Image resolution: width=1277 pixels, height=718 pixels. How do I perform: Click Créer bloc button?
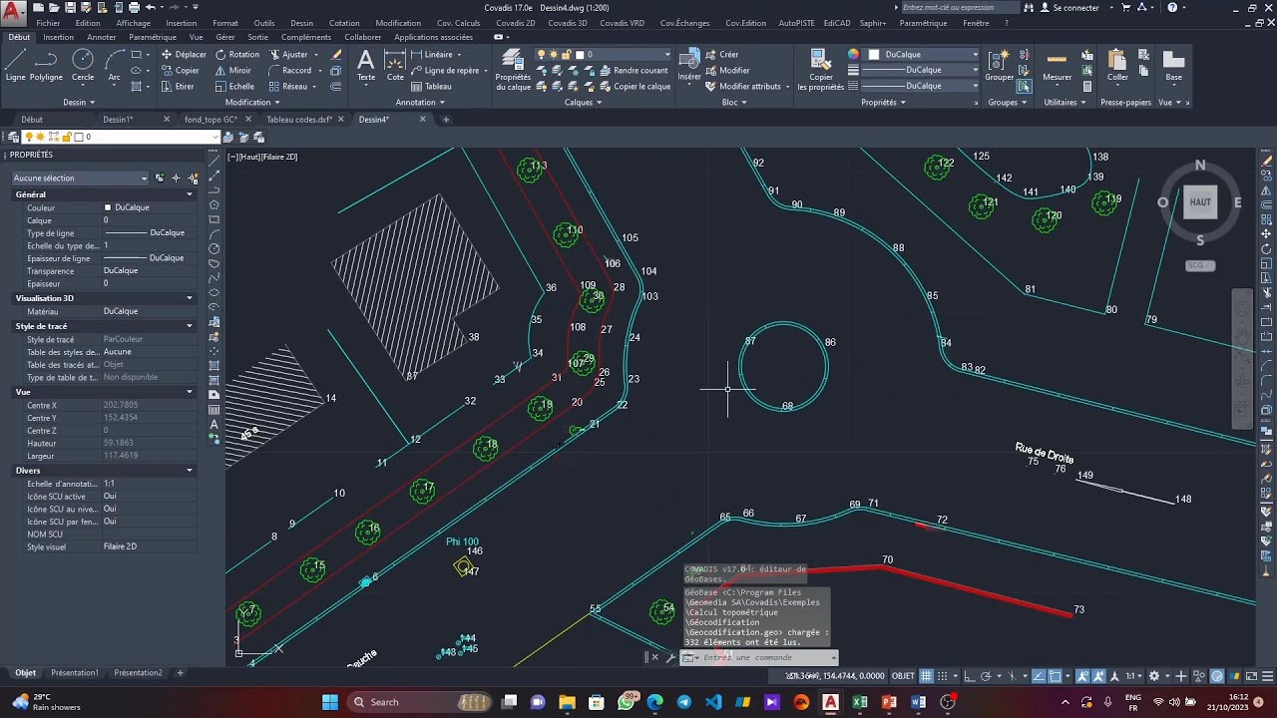[722, 55]
